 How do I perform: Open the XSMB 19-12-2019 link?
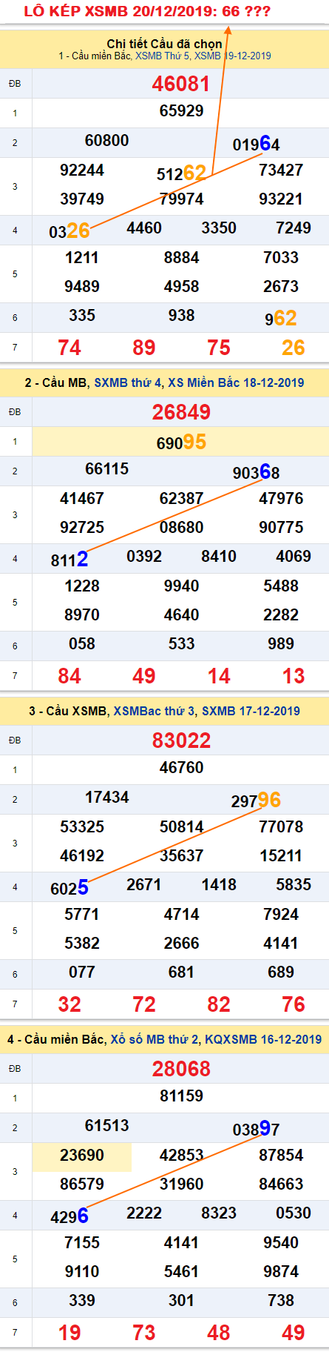(x=233, y=56)
